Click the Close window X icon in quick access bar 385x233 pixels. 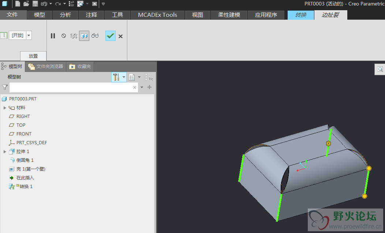pyautogui.click(x=94, y=4)
